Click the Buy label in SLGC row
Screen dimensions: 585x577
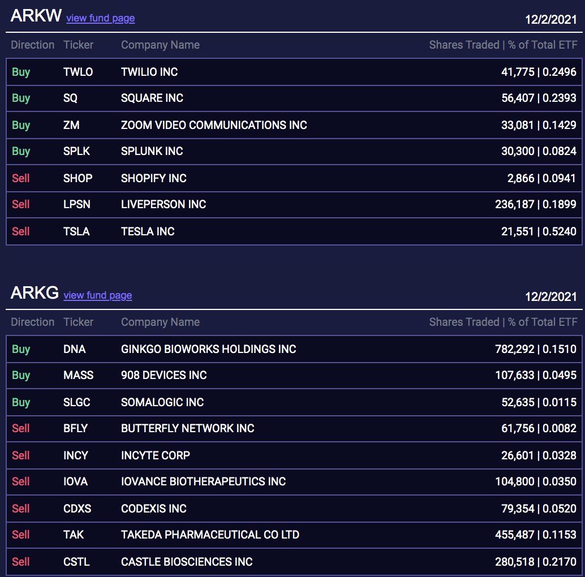pyautogui.click(x=21, y=402)
